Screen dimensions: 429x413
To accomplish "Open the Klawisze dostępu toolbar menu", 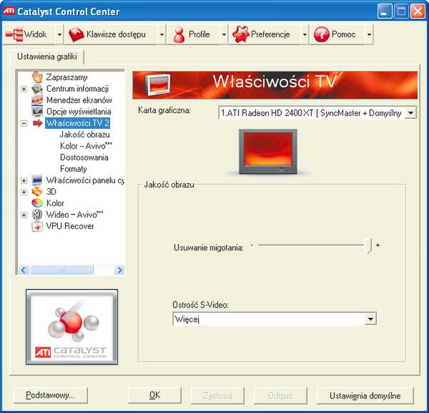I will [111, 34].
